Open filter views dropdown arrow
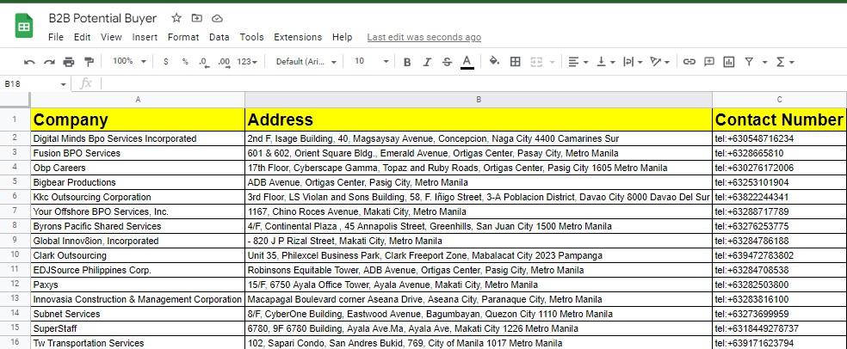The height and width of the screenshot is (349, 847). click(x=764, y=62)
